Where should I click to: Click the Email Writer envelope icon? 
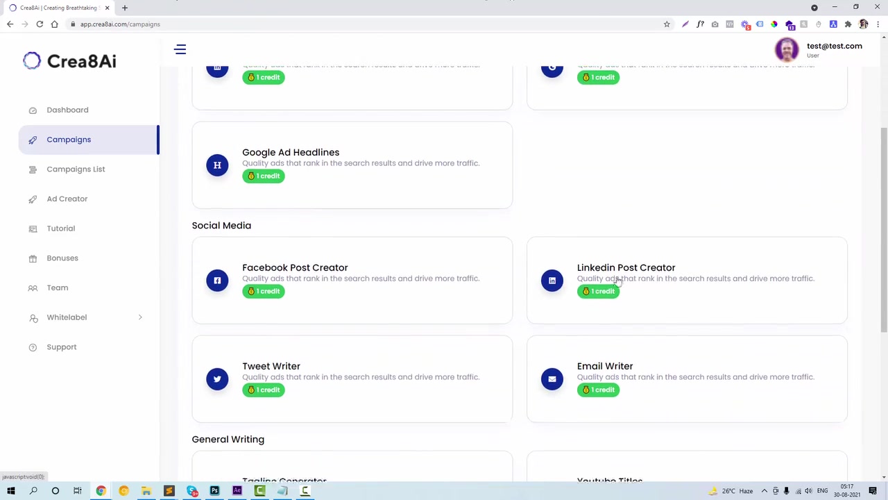click(x=552, y=379)
